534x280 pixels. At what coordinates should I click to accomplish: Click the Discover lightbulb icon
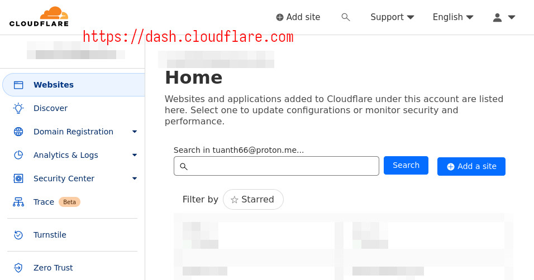[x=18, y=108]
